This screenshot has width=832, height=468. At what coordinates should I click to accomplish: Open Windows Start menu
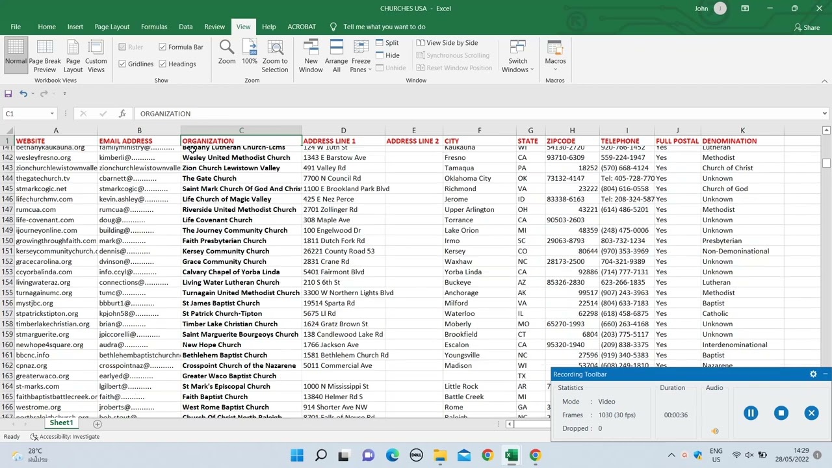(x=296, y=455)
